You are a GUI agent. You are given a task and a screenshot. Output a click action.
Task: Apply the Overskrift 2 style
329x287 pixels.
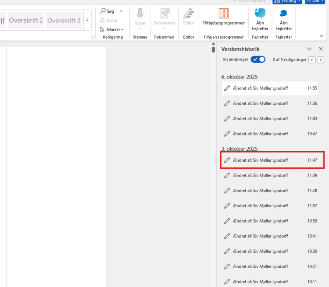[26, 21]
